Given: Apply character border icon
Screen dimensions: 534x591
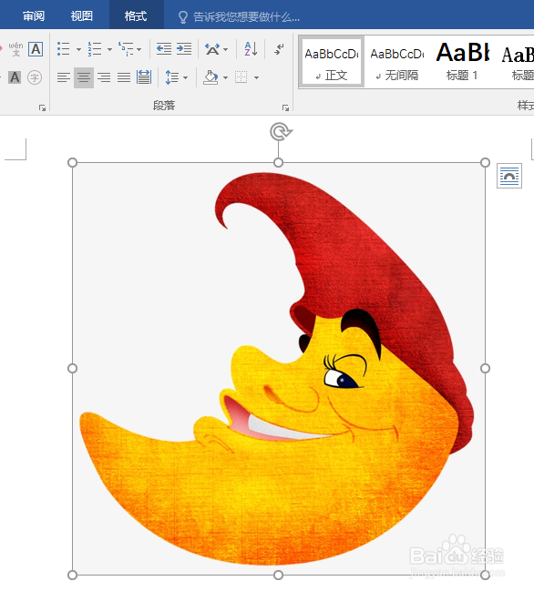Looking at the screenshot, I should [x=36, y=49].
